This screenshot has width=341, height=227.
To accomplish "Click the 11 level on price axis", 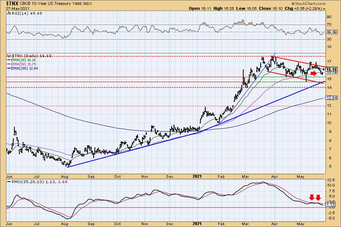I will (x=329, y=114).
